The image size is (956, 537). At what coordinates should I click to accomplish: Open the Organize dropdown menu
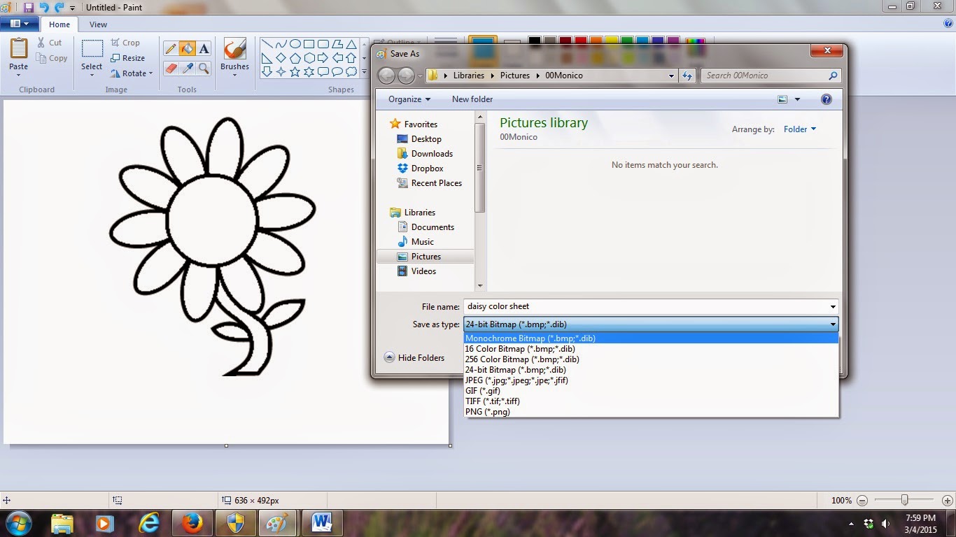[408, 99]
